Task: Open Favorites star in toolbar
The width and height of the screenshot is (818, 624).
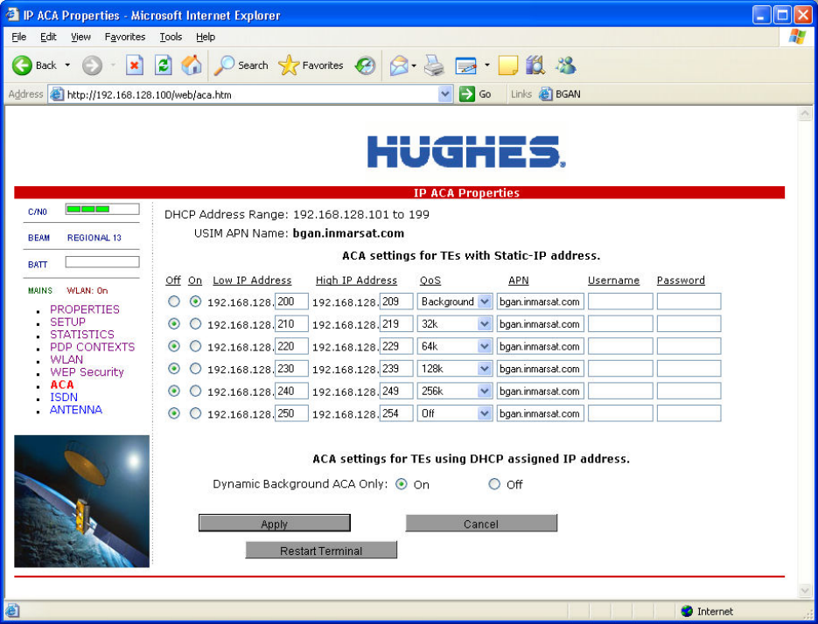Action: [x=289, y=66]
